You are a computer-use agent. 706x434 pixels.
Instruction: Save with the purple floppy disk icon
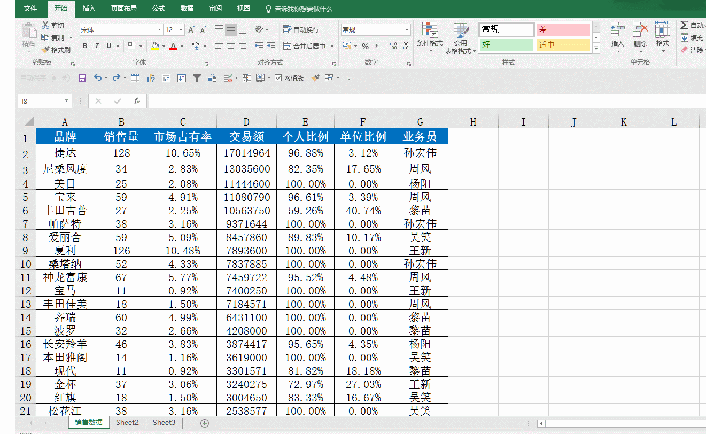tap(82, 78)
